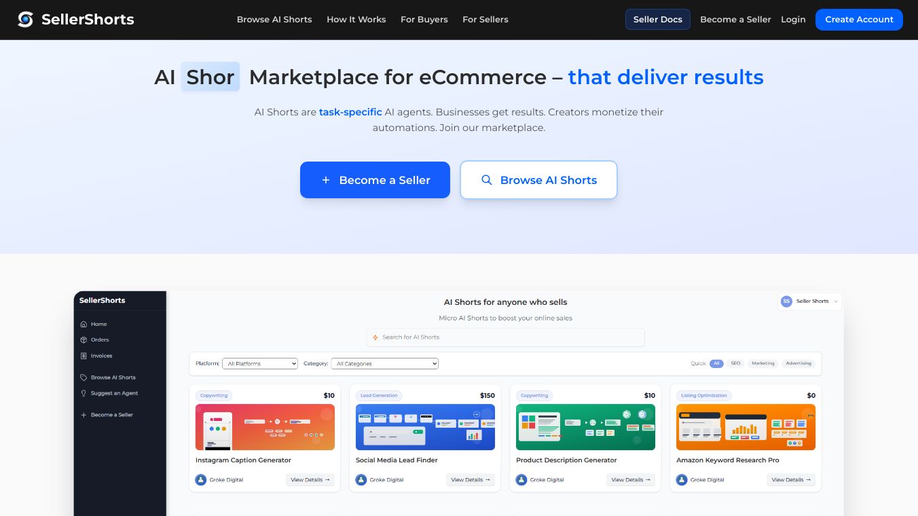
Task: View Details for Product Description Generator
Action: click(x=631, y=480)
